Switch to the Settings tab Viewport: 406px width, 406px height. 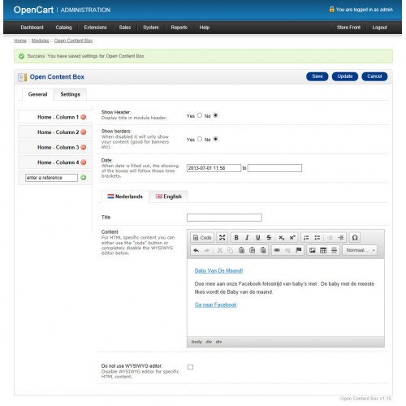(70, 94)
